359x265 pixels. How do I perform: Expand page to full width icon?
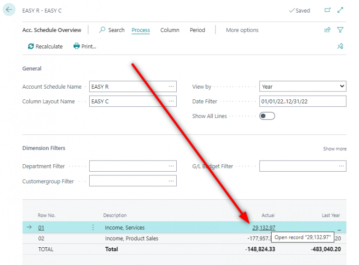point(340,10)
